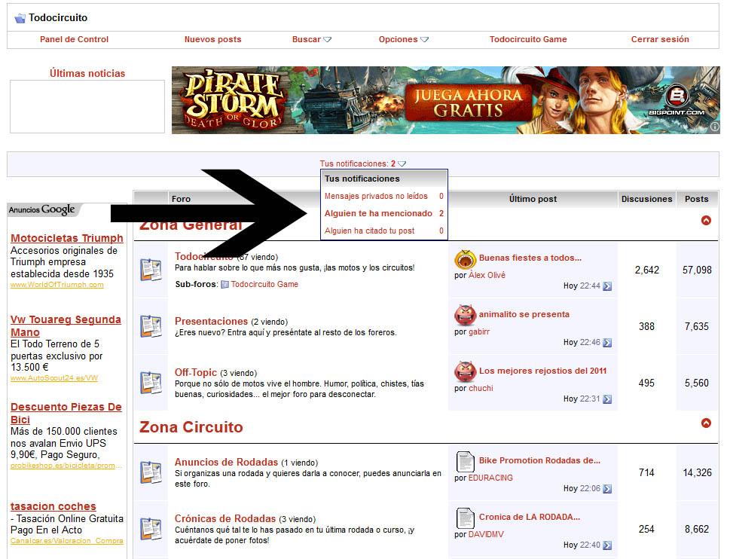This screenshot has height=559, width=730.
Task: Click the Anuncios de Rodadas forum icon
Action: coord(151,472)
